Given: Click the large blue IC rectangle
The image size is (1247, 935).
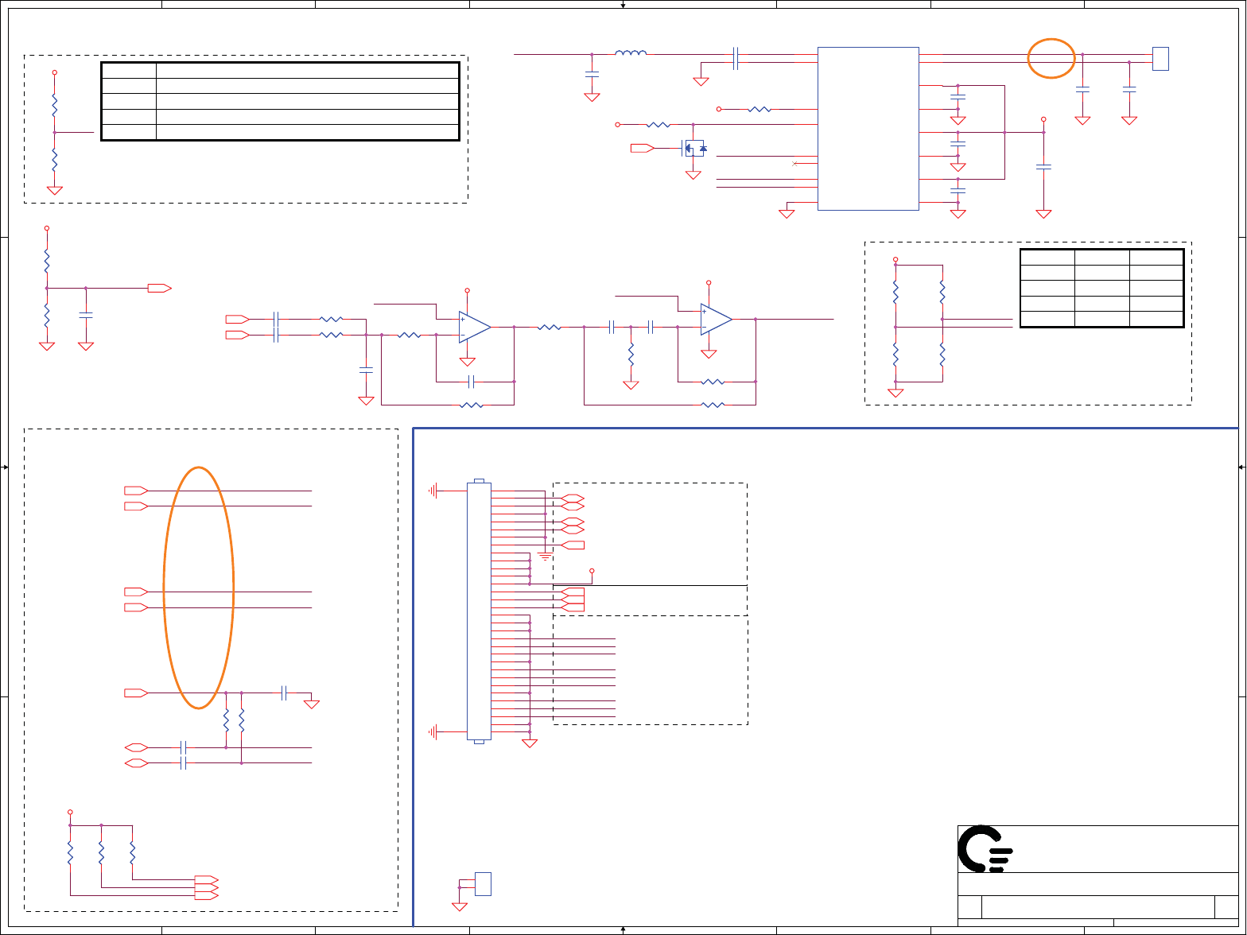Looking at the screenshot, I should coord(868,129).
